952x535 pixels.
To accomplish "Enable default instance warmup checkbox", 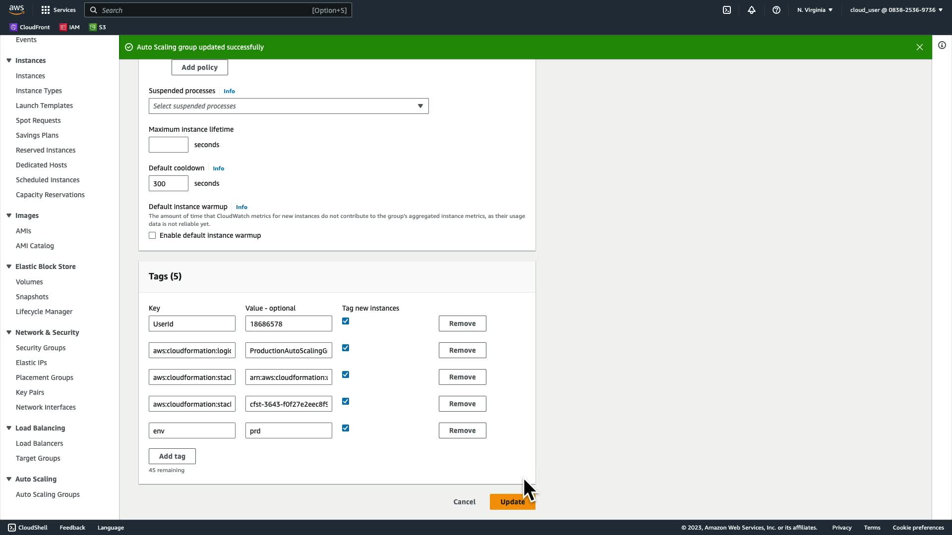I will click(152, 235).
